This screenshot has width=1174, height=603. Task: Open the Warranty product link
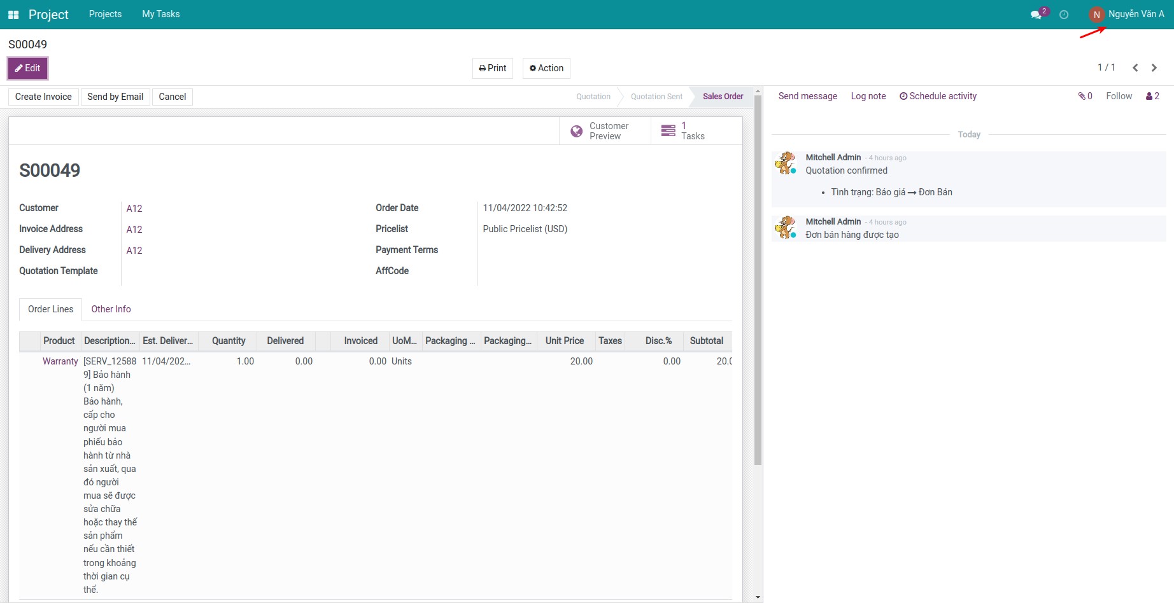[60, 361]
